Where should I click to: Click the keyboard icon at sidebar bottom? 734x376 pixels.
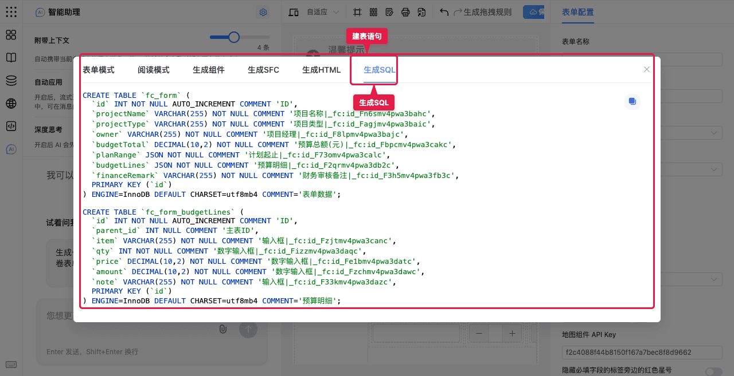click(x=11, y=365)
